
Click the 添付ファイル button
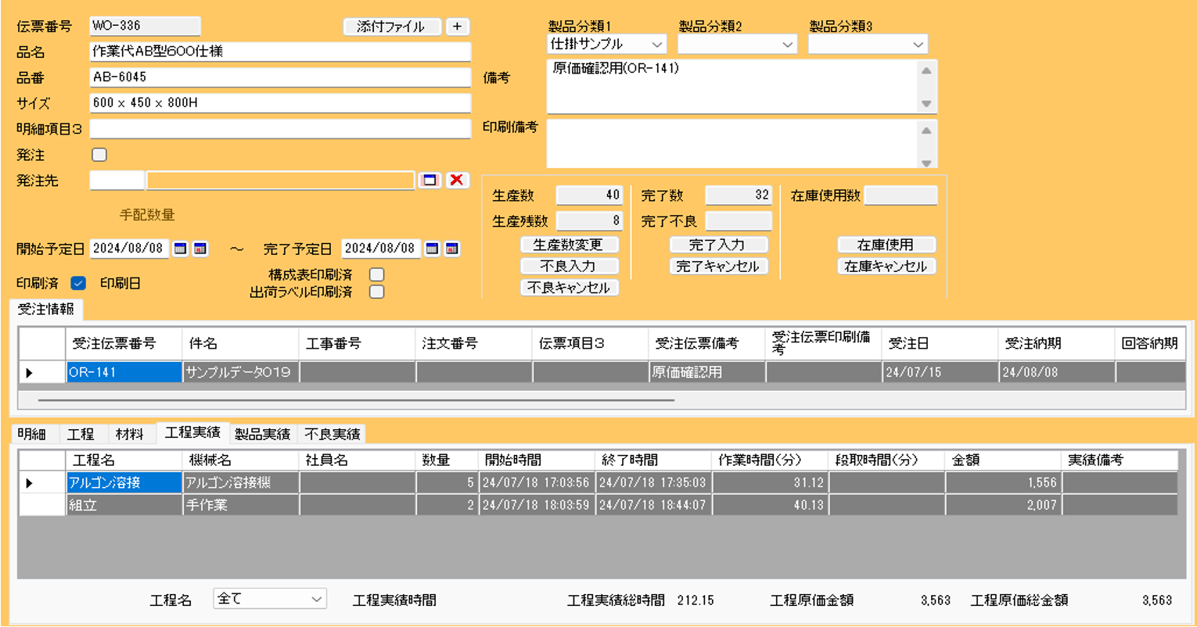[391, 27]
